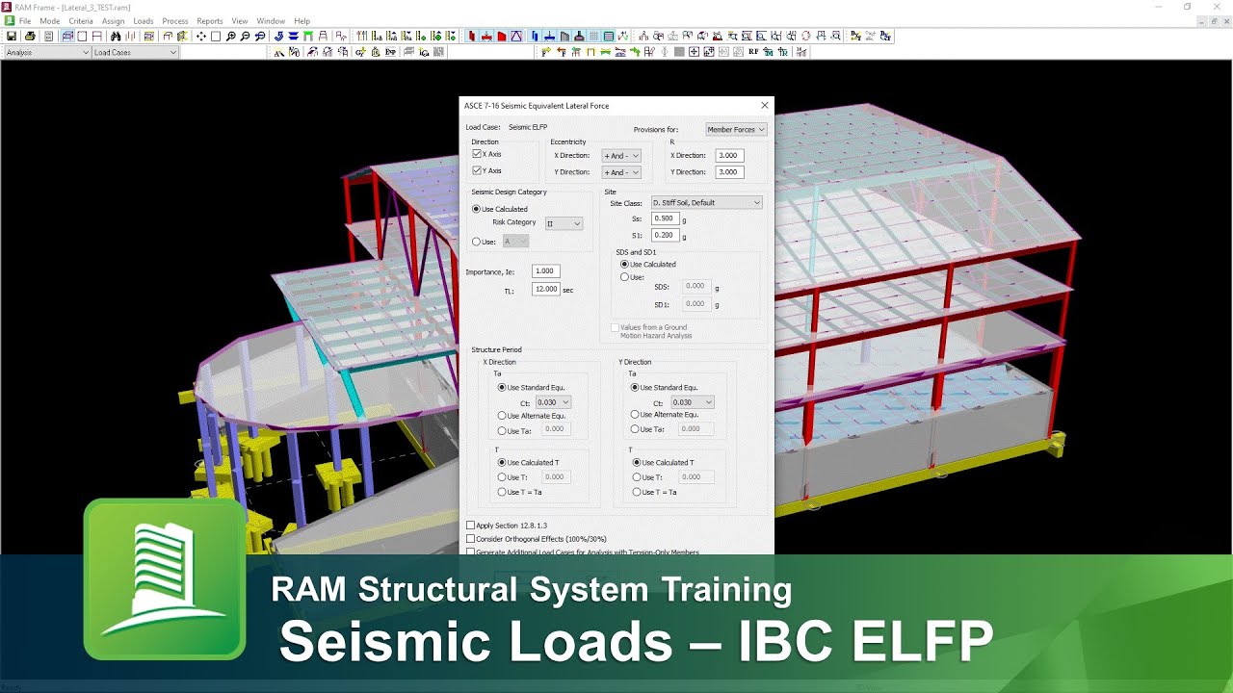Click the blue column toolbar icon

pos(535,37)
